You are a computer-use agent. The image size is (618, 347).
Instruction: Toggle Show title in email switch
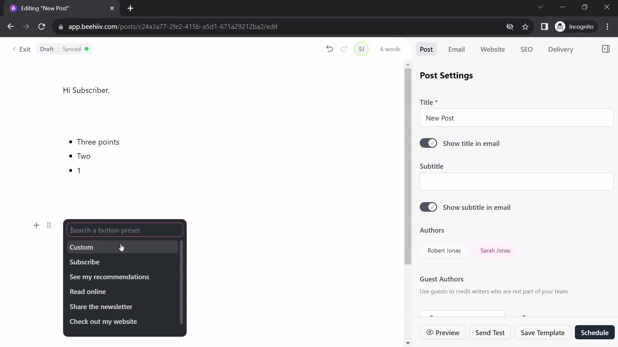(428, 143)
